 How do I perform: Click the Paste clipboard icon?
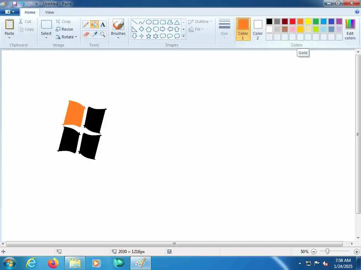point(10,24)
